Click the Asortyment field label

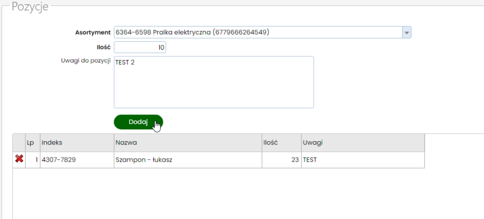tap(93, 32)
